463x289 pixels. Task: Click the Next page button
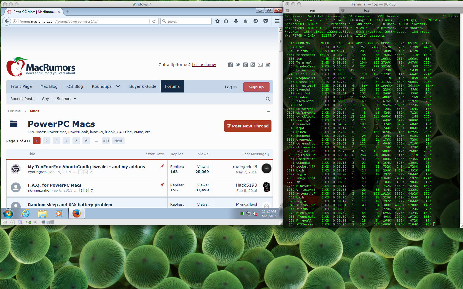pos(118,141)
